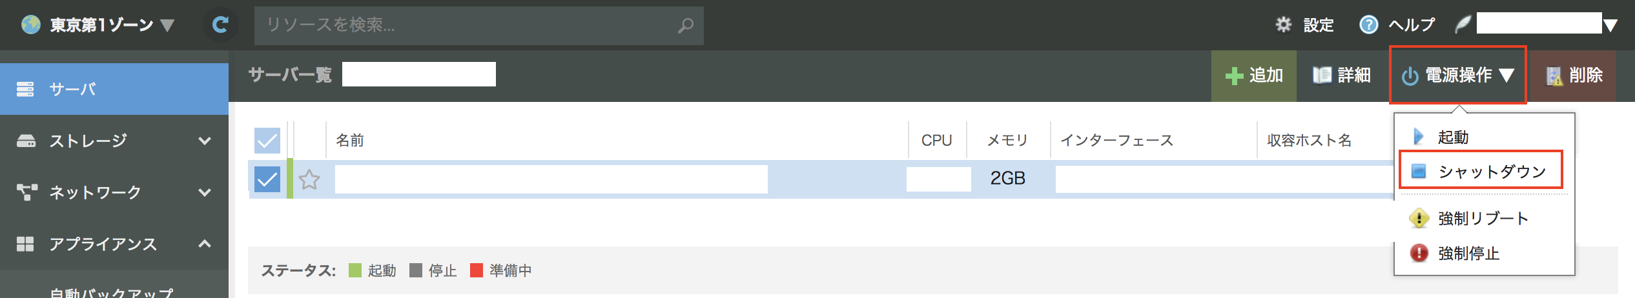Click the red forced stop icon
The image size is (1635, 298).
click(x=1419, y=253)
